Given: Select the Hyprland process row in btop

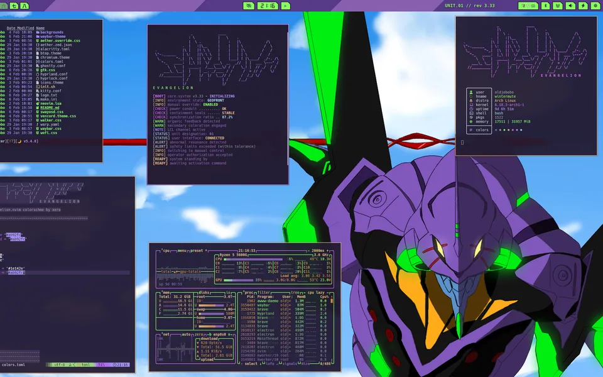Looking at the screenshot, I should pyautogui.click(x=285, y=314).
